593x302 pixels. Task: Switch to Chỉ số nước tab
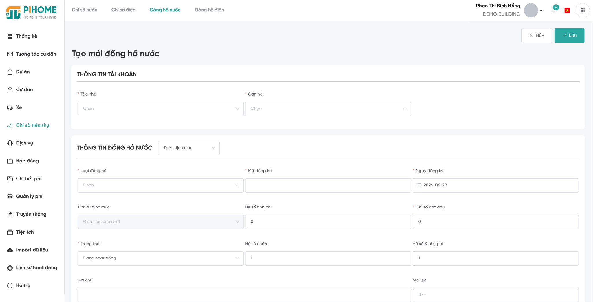[85, 10]
